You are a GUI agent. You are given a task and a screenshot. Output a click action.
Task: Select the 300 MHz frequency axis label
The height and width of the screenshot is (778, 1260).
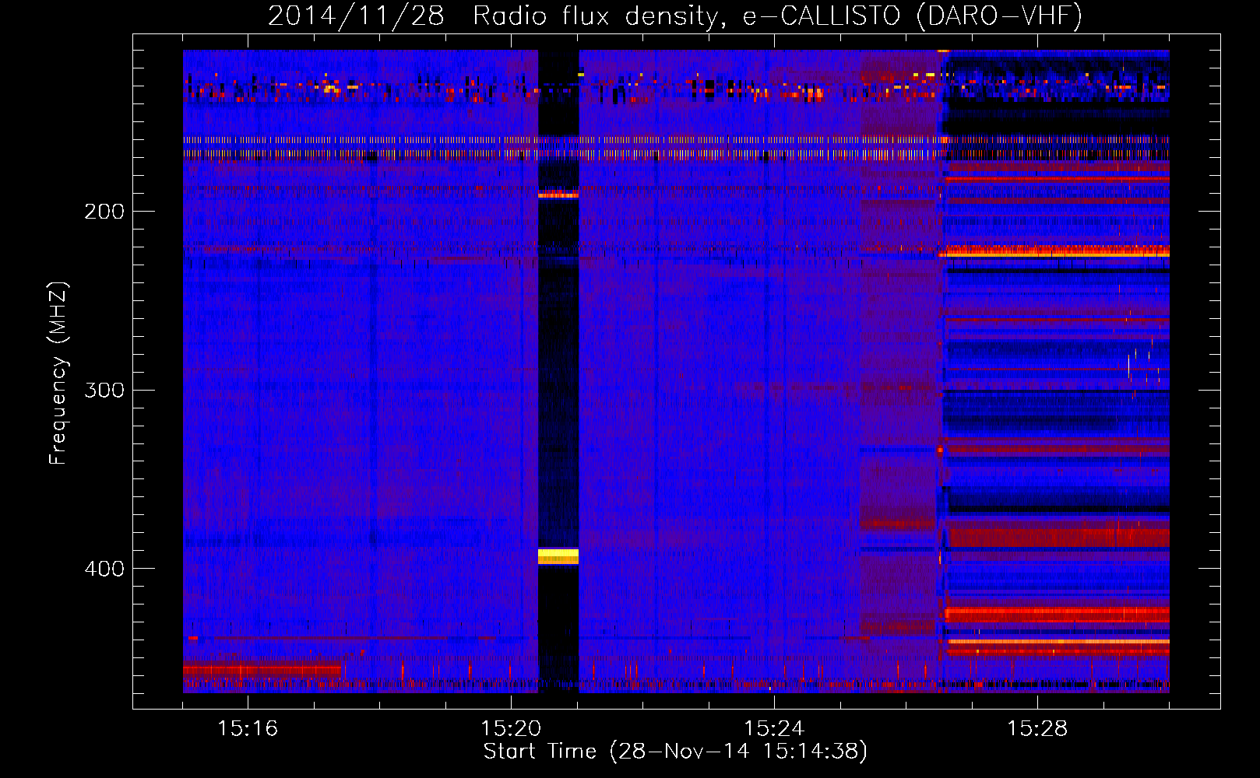click(x=104, y=390)
